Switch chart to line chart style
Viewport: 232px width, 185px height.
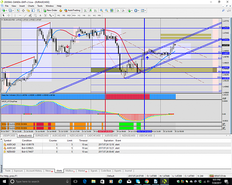click(x=95, y=10)
